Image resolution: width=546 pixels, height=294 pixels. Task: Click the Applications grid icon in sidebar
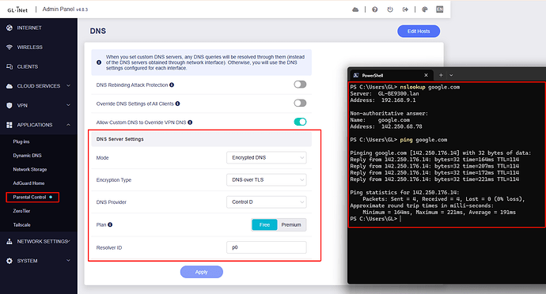pyautogui.click(x=9, y=125)
